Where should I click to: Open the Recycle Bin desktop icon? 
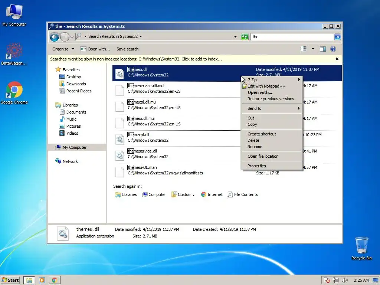(x=361, y=248)
